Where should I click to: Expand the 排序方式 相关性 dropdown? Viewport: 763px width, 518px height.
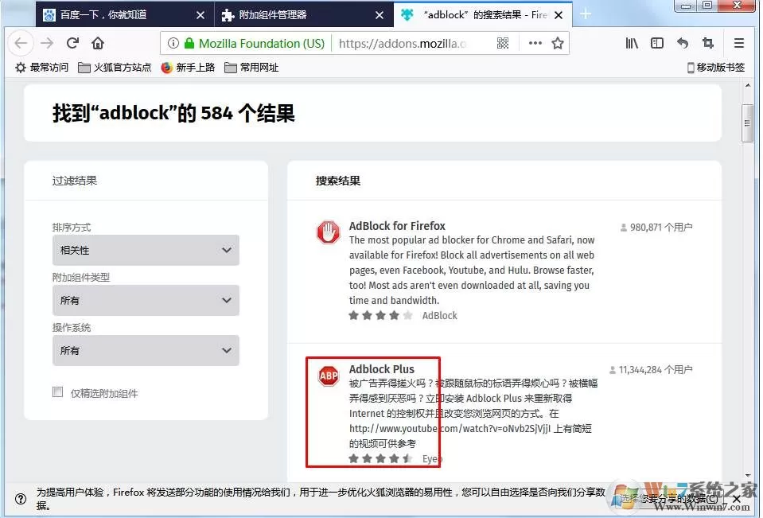146,250
